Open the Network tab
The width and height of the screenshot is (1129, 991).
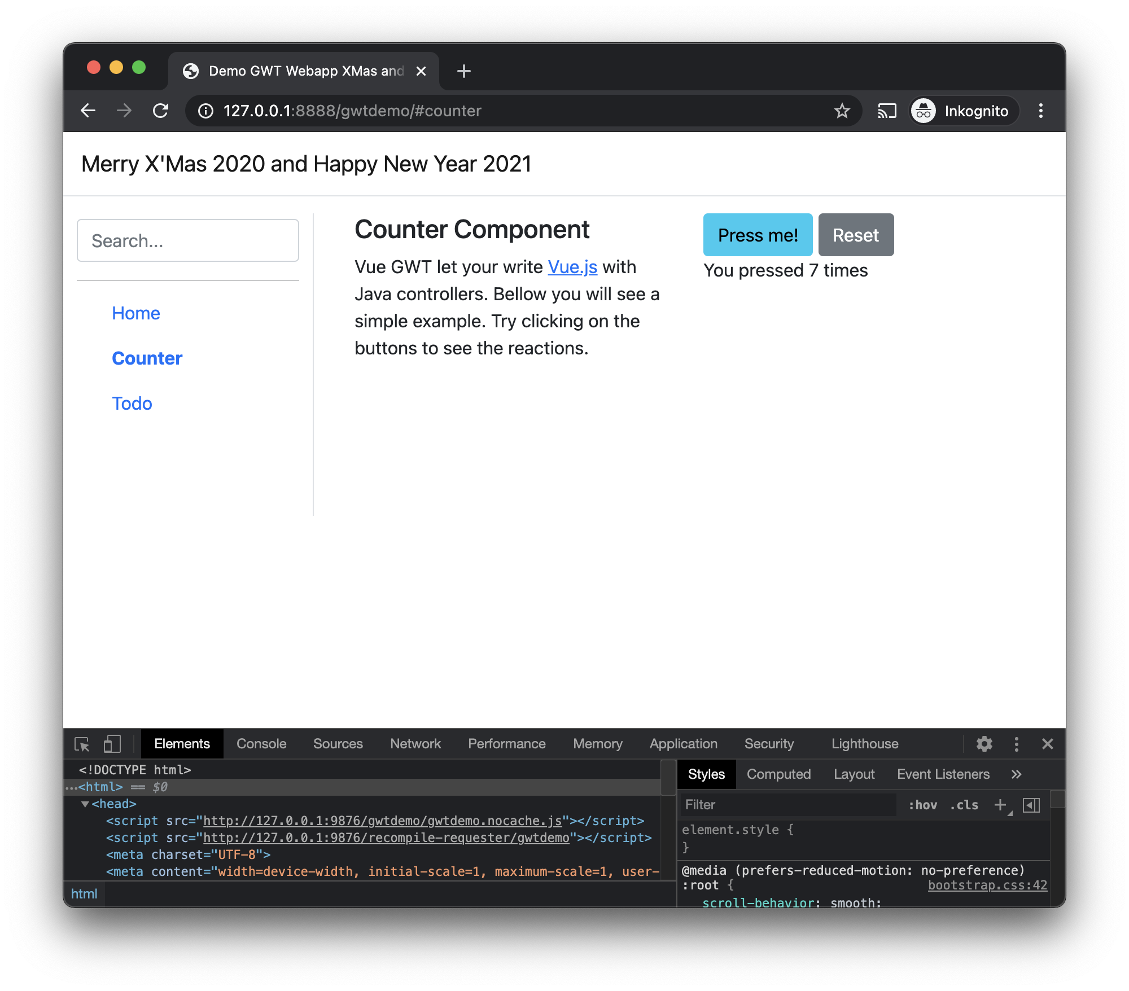[x=415, y=744]
